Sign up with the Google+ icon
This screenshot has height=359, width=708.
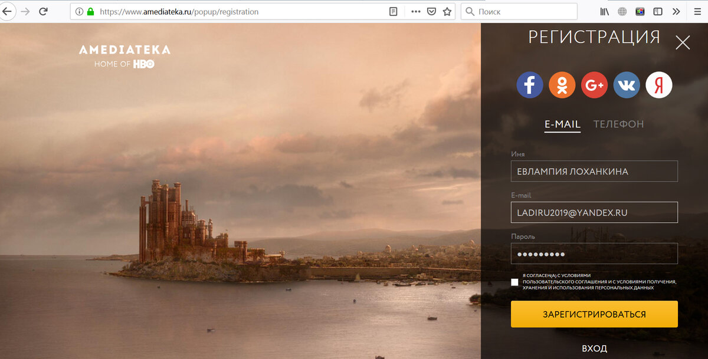pos(594,85)
